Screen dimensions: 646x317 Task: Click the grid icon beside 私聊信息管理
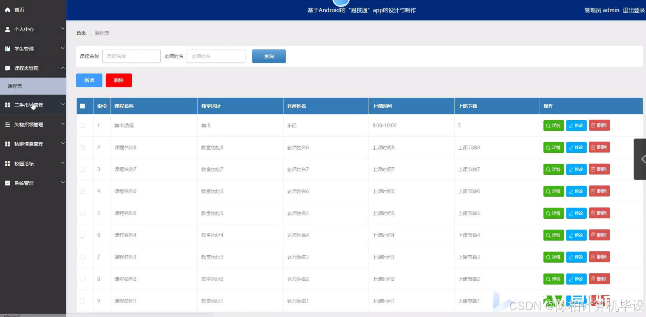point(7,144)
